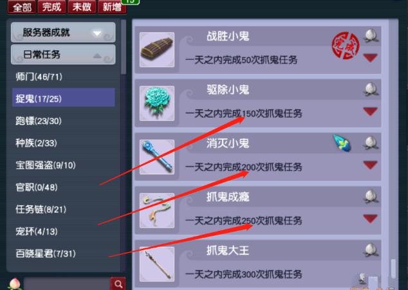Click the coffin icon for 战胜小鬼
The image size is (408, 290).
click(x=157, y=50)
